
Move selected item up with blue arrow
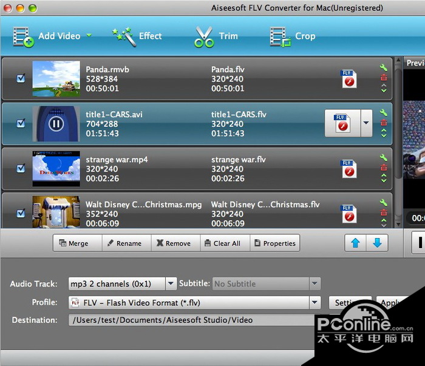coord(355,243)
